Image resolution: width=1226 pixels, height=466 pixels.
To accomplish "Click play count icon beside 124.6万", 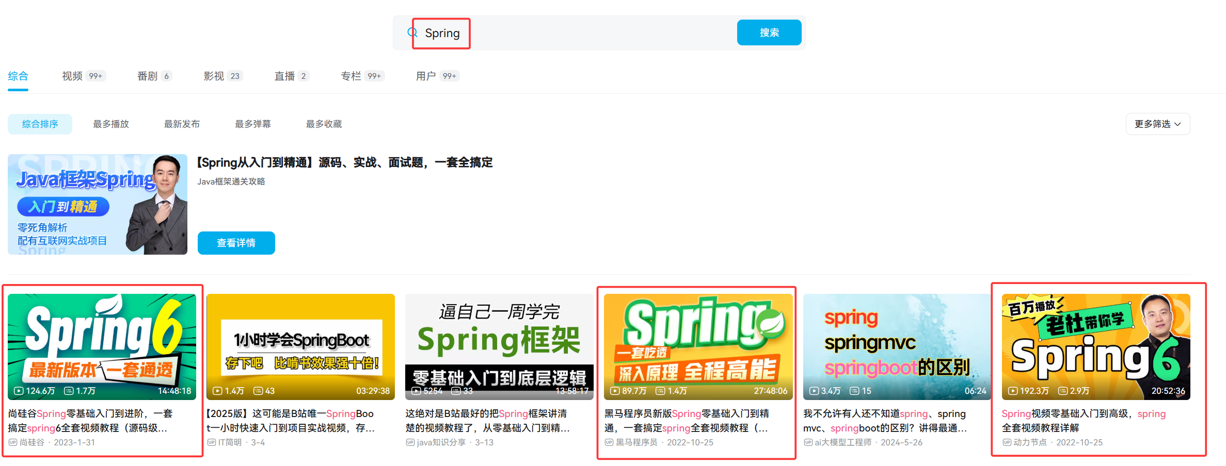I will (x=19, y=391).
